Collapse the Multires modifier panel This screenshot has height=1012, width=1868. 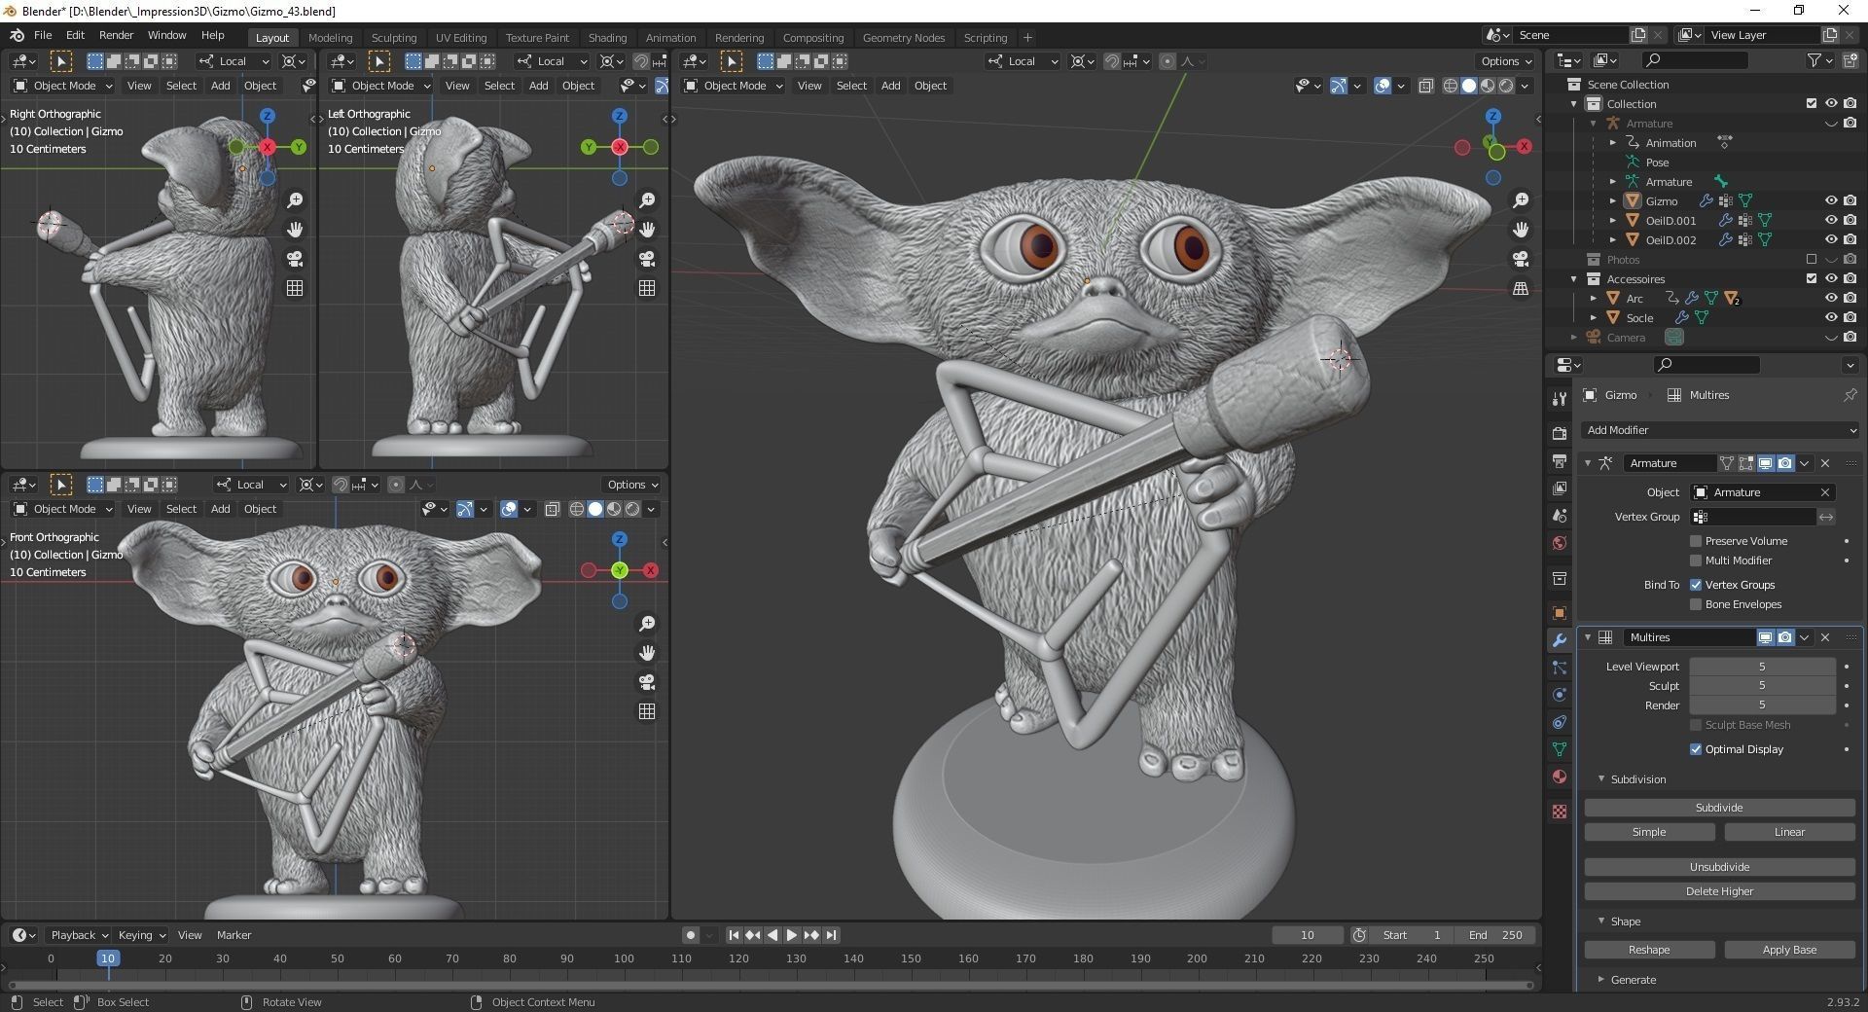click(1588, 637)
